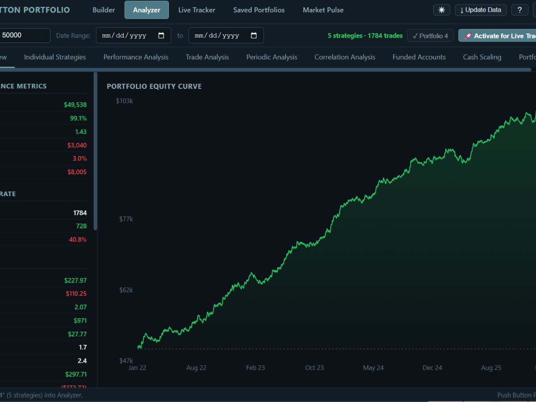Click the $103k axis label
This screenshot has width=536, height=402.
click(x=125, y=101)
